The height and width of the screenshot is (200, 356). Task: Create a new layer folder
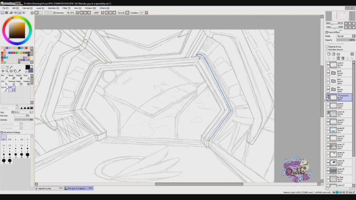tap(338, 54)
